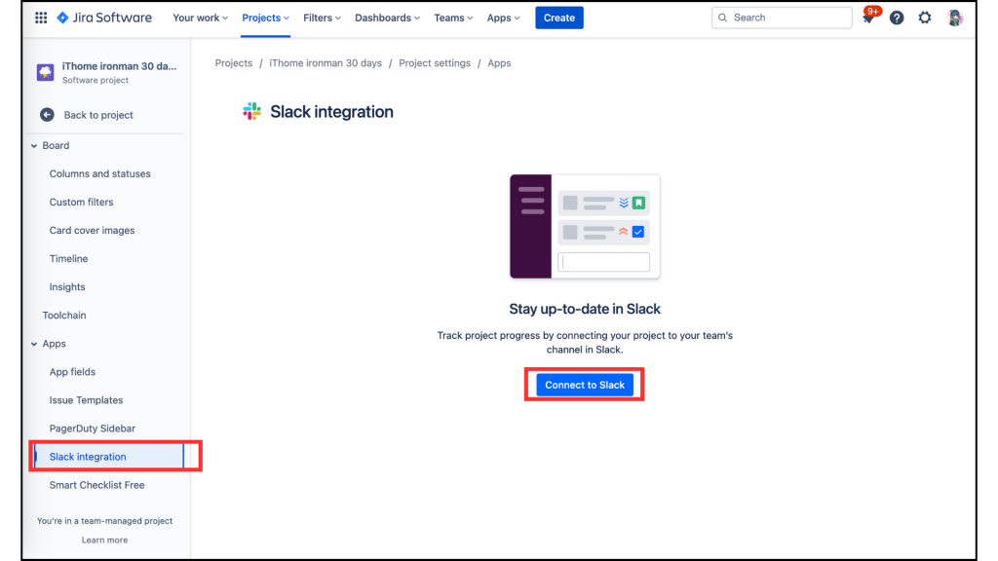
Task: Expand the Your work menu
Action: [x=200, y=18]
